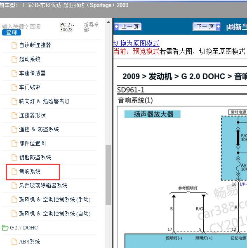Screen dimensions: 247x248
Task: Go to previous page 上一页
Action: point(128,26)
